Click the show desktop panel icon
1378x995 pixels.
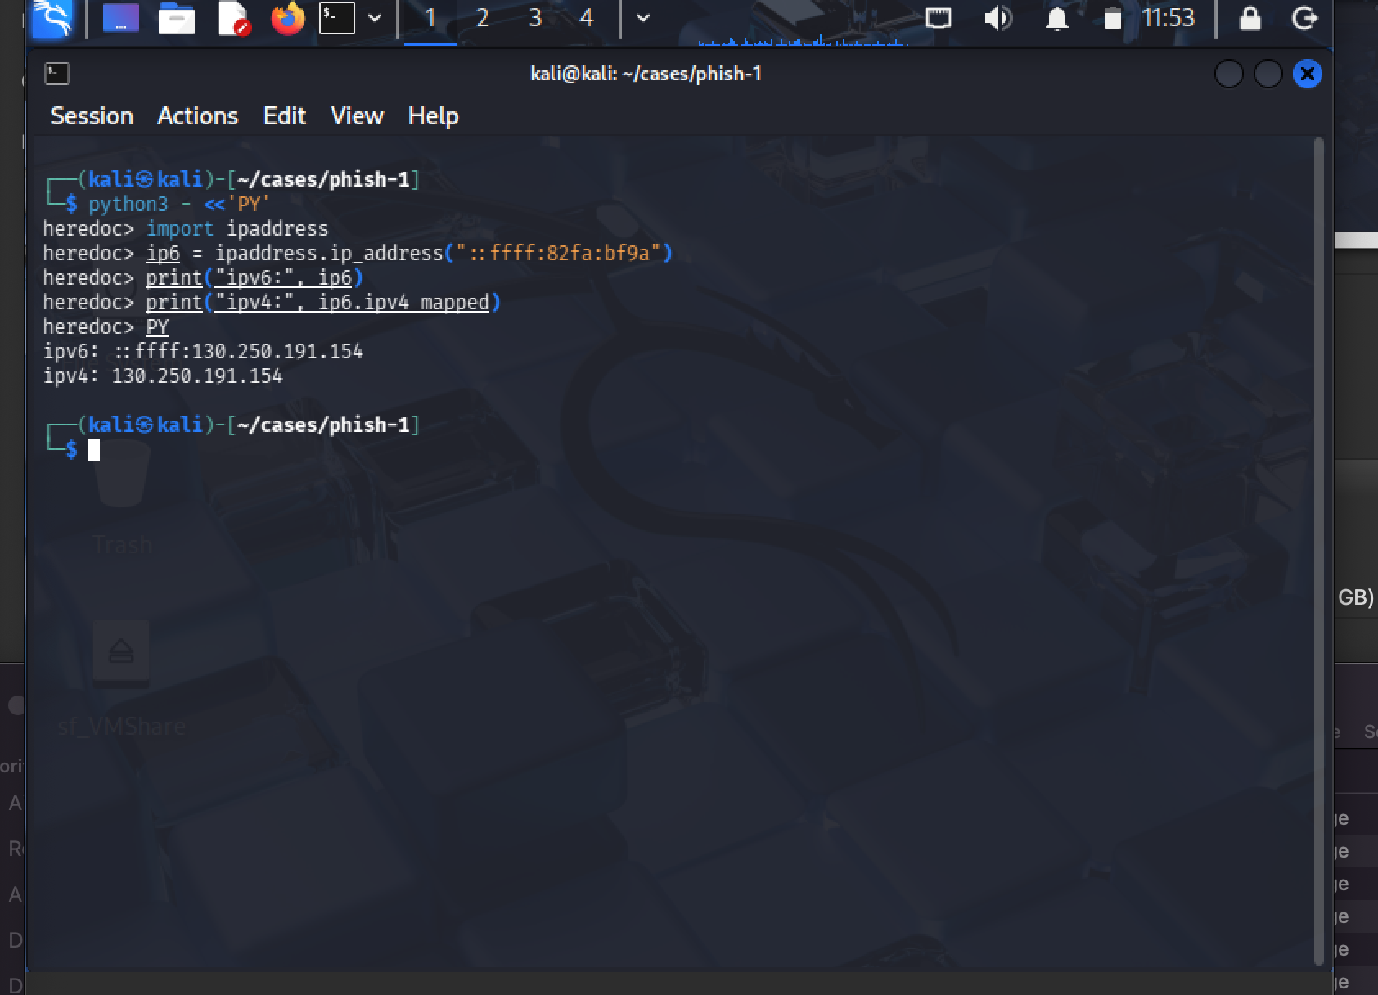120,18
